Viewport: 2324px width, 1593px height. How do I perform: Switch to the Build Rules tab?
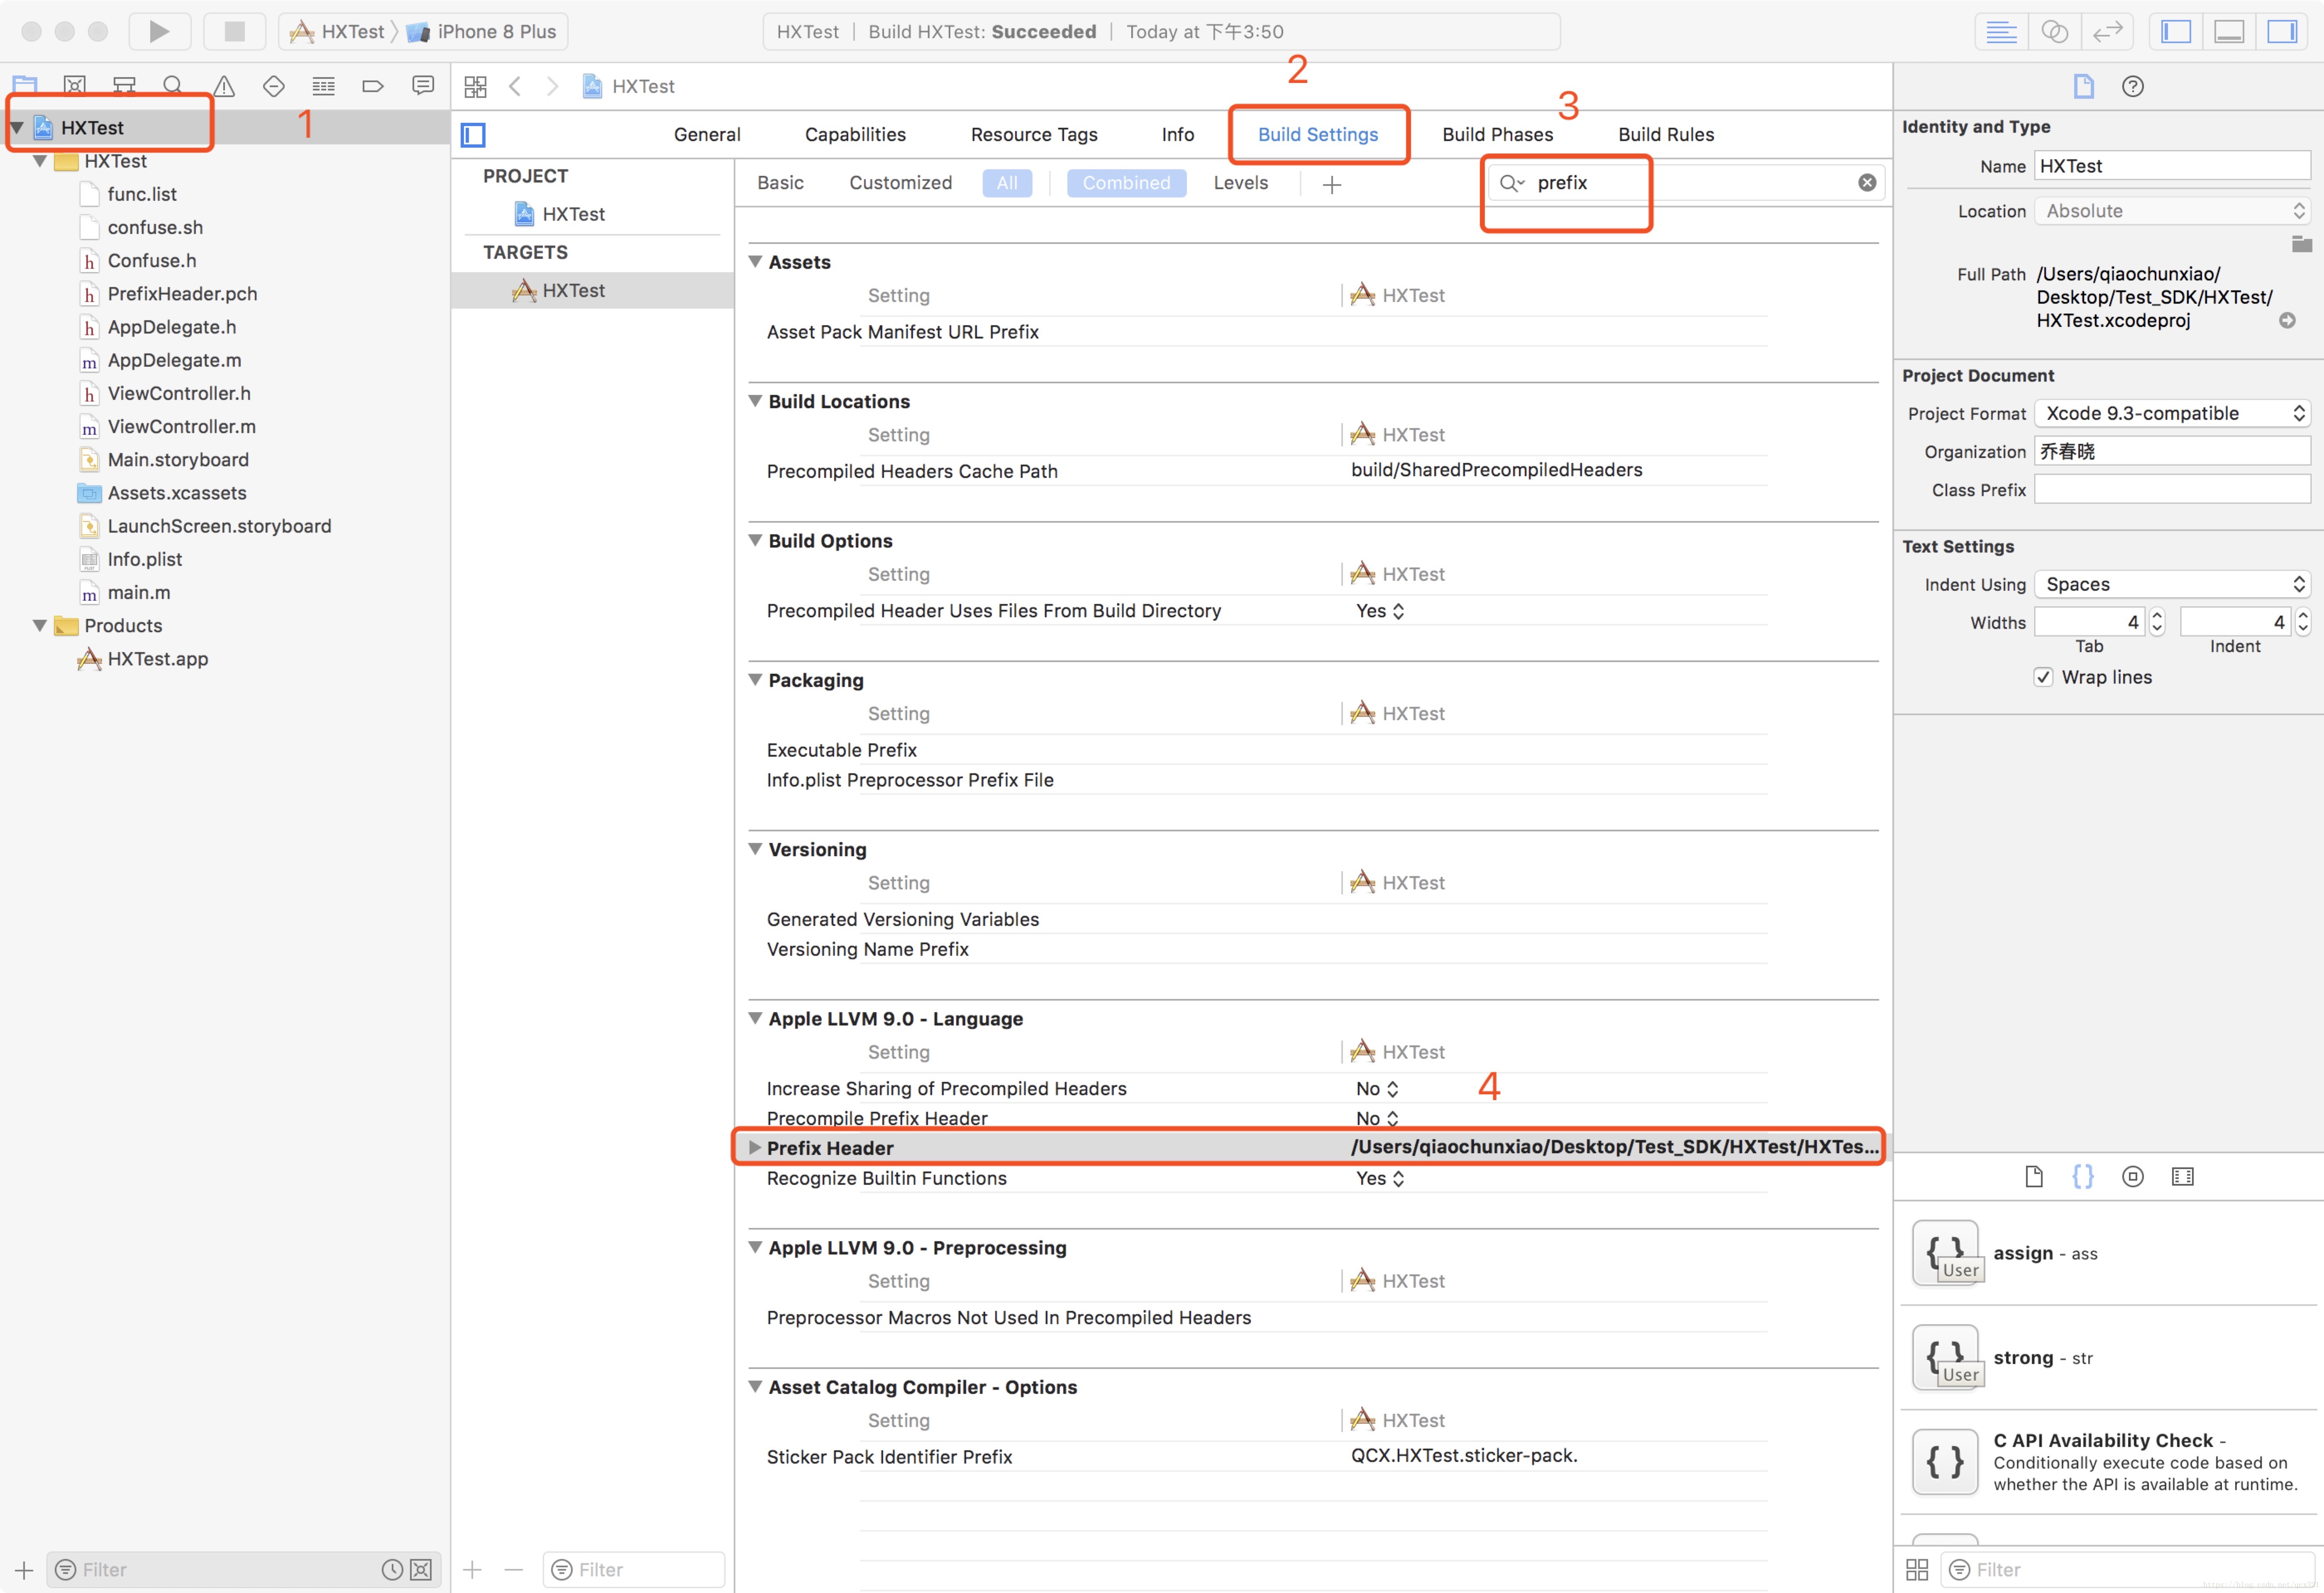coord(1666,135)
